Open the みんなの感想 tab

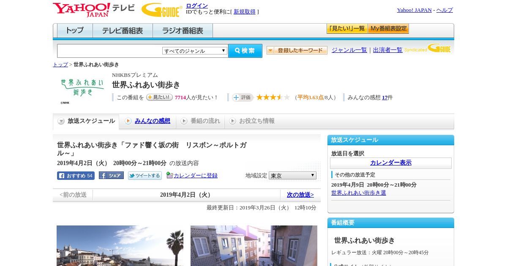152,121
